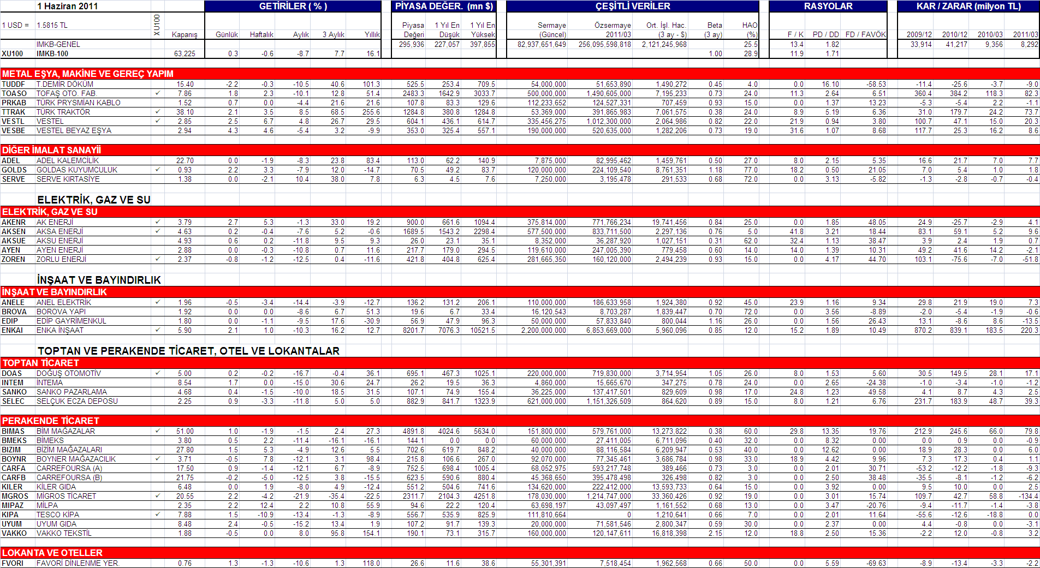Click the XU100 checkmark in KIPA row

(x=157, y=515)
